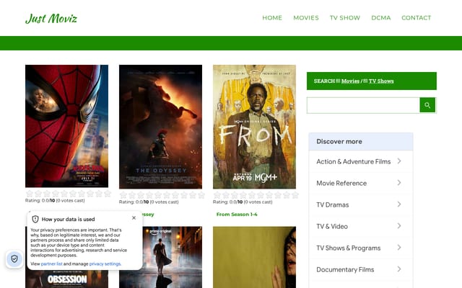The height and width of the screenshot is (288, 462).
Task: Click the Just Moviz site logo
Action: [51, 19]
